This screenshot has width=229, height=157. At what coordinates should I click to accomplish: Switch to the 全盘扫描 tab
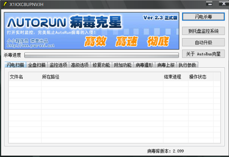(37, 65)
